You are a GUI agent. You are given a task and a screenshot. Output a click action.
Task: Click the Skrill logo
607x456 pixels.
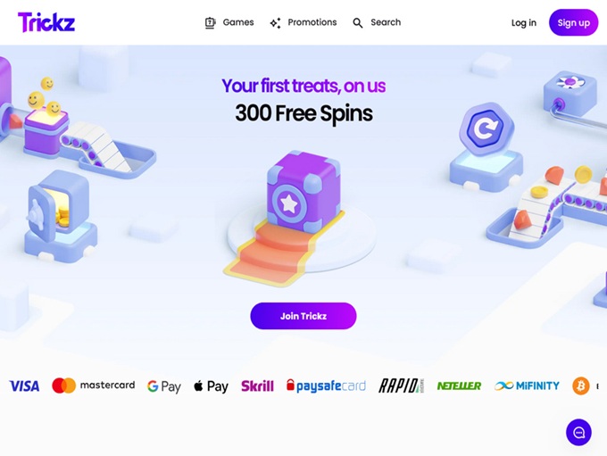click(257, 386)
